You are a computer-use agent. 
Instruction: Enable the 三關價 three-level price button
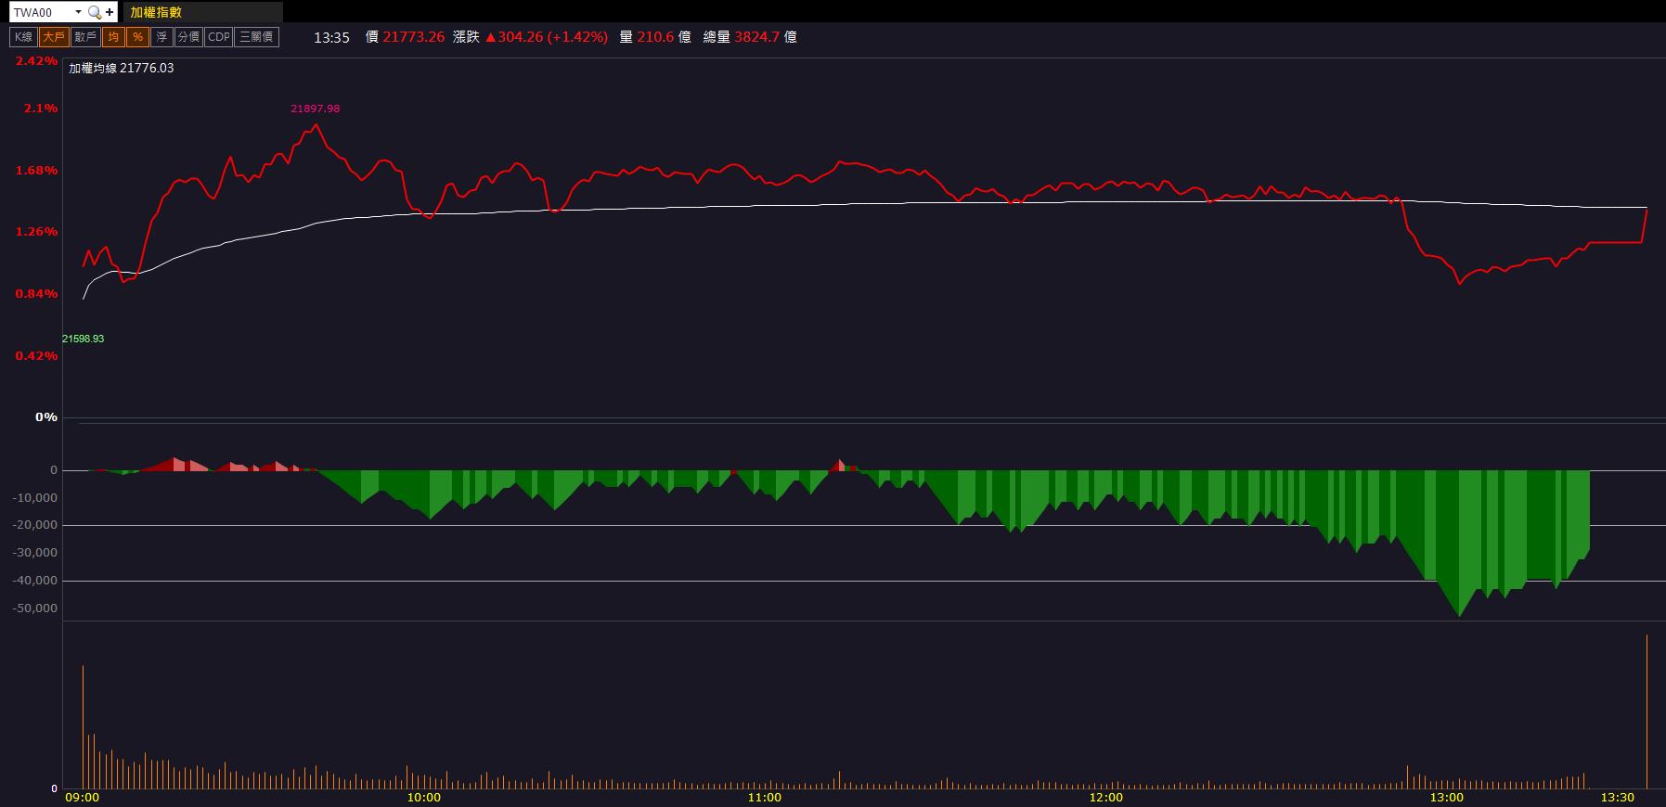click(257, 37)
